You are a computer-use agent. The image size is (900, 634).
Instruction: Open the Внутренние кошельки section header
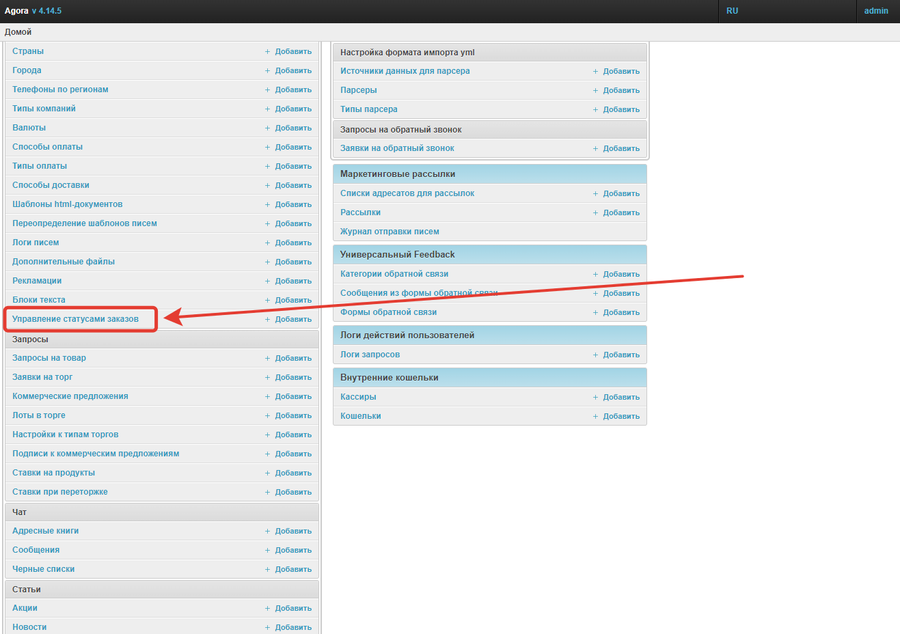pos(390,378)
